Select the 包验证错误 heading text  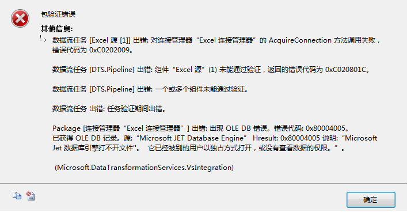(x=58, y=14)
